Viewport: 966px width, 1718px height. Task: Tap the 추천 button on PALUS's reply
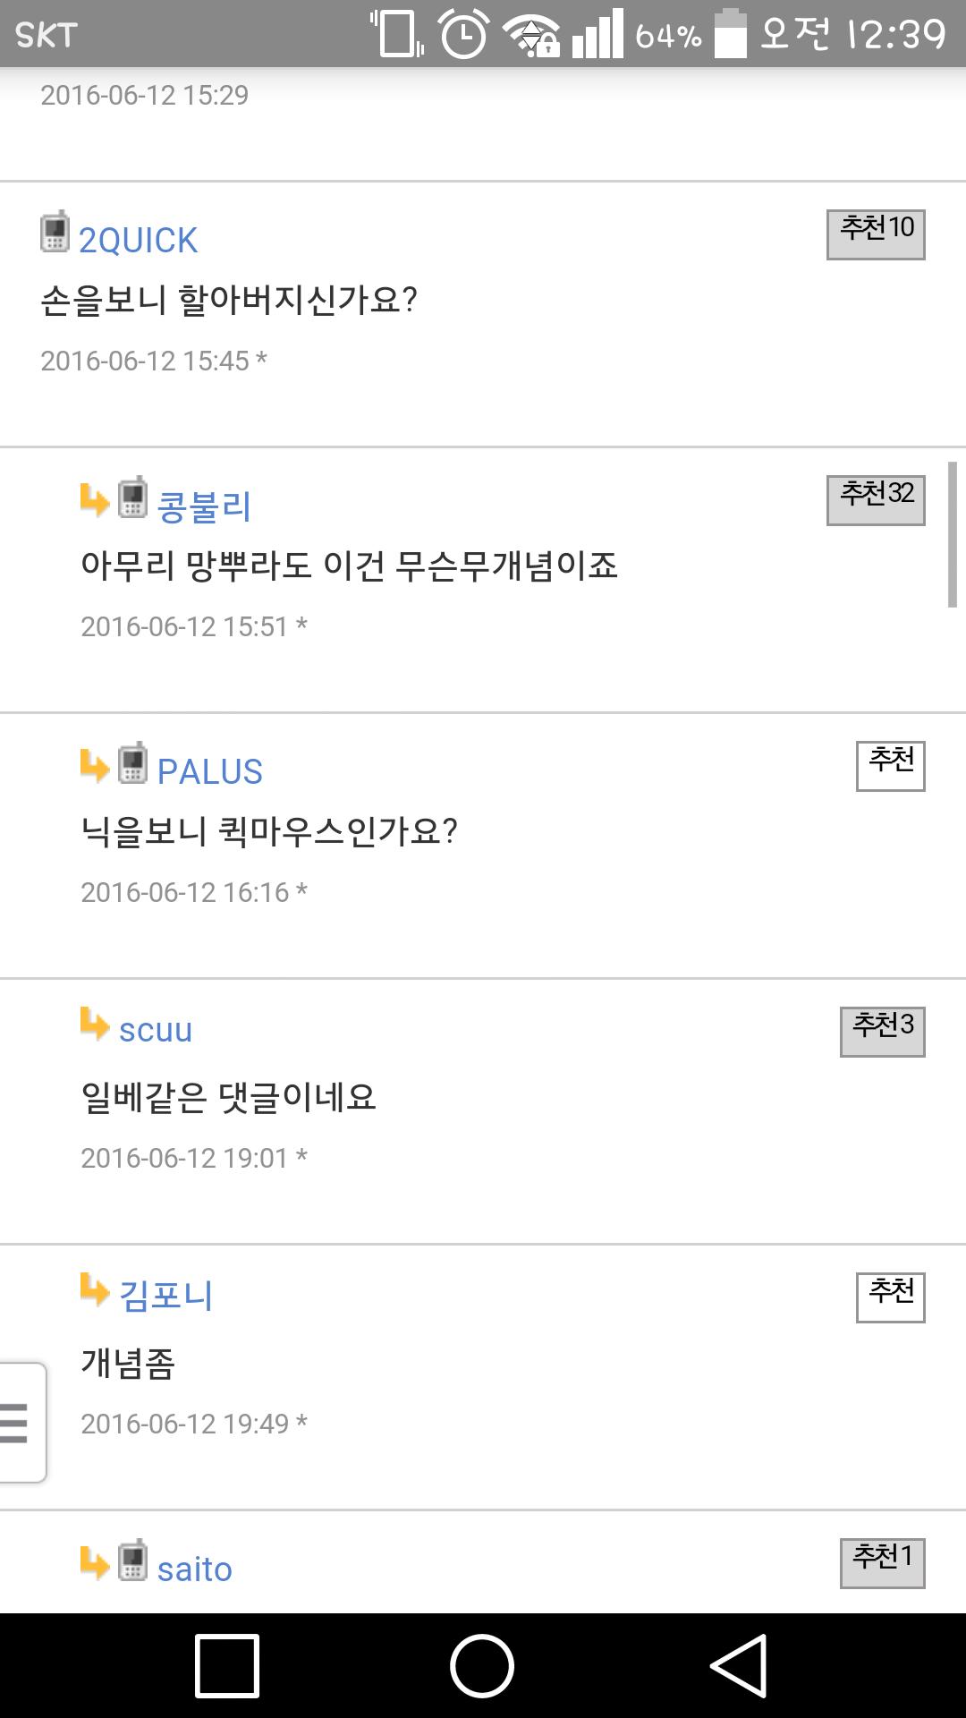890,766
